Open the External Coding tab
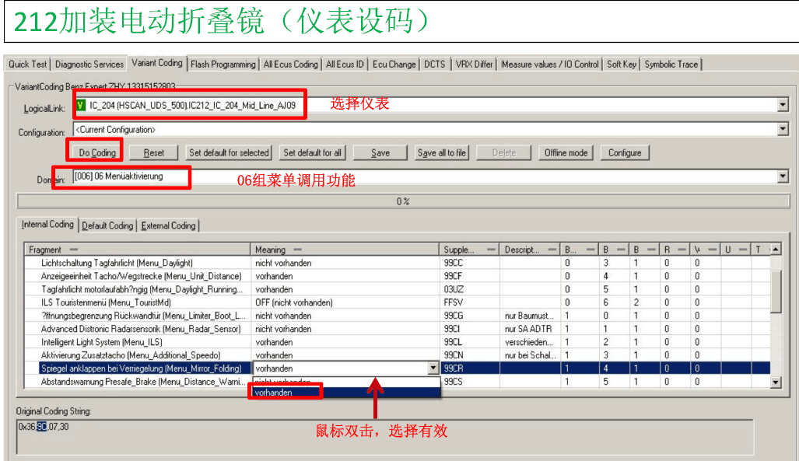This screenshot has width=799, height=461. click(x=169, y=225)
